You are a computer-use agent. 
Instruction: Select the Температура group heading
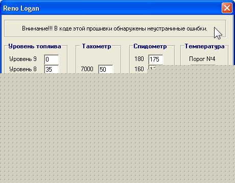[204, 46]
